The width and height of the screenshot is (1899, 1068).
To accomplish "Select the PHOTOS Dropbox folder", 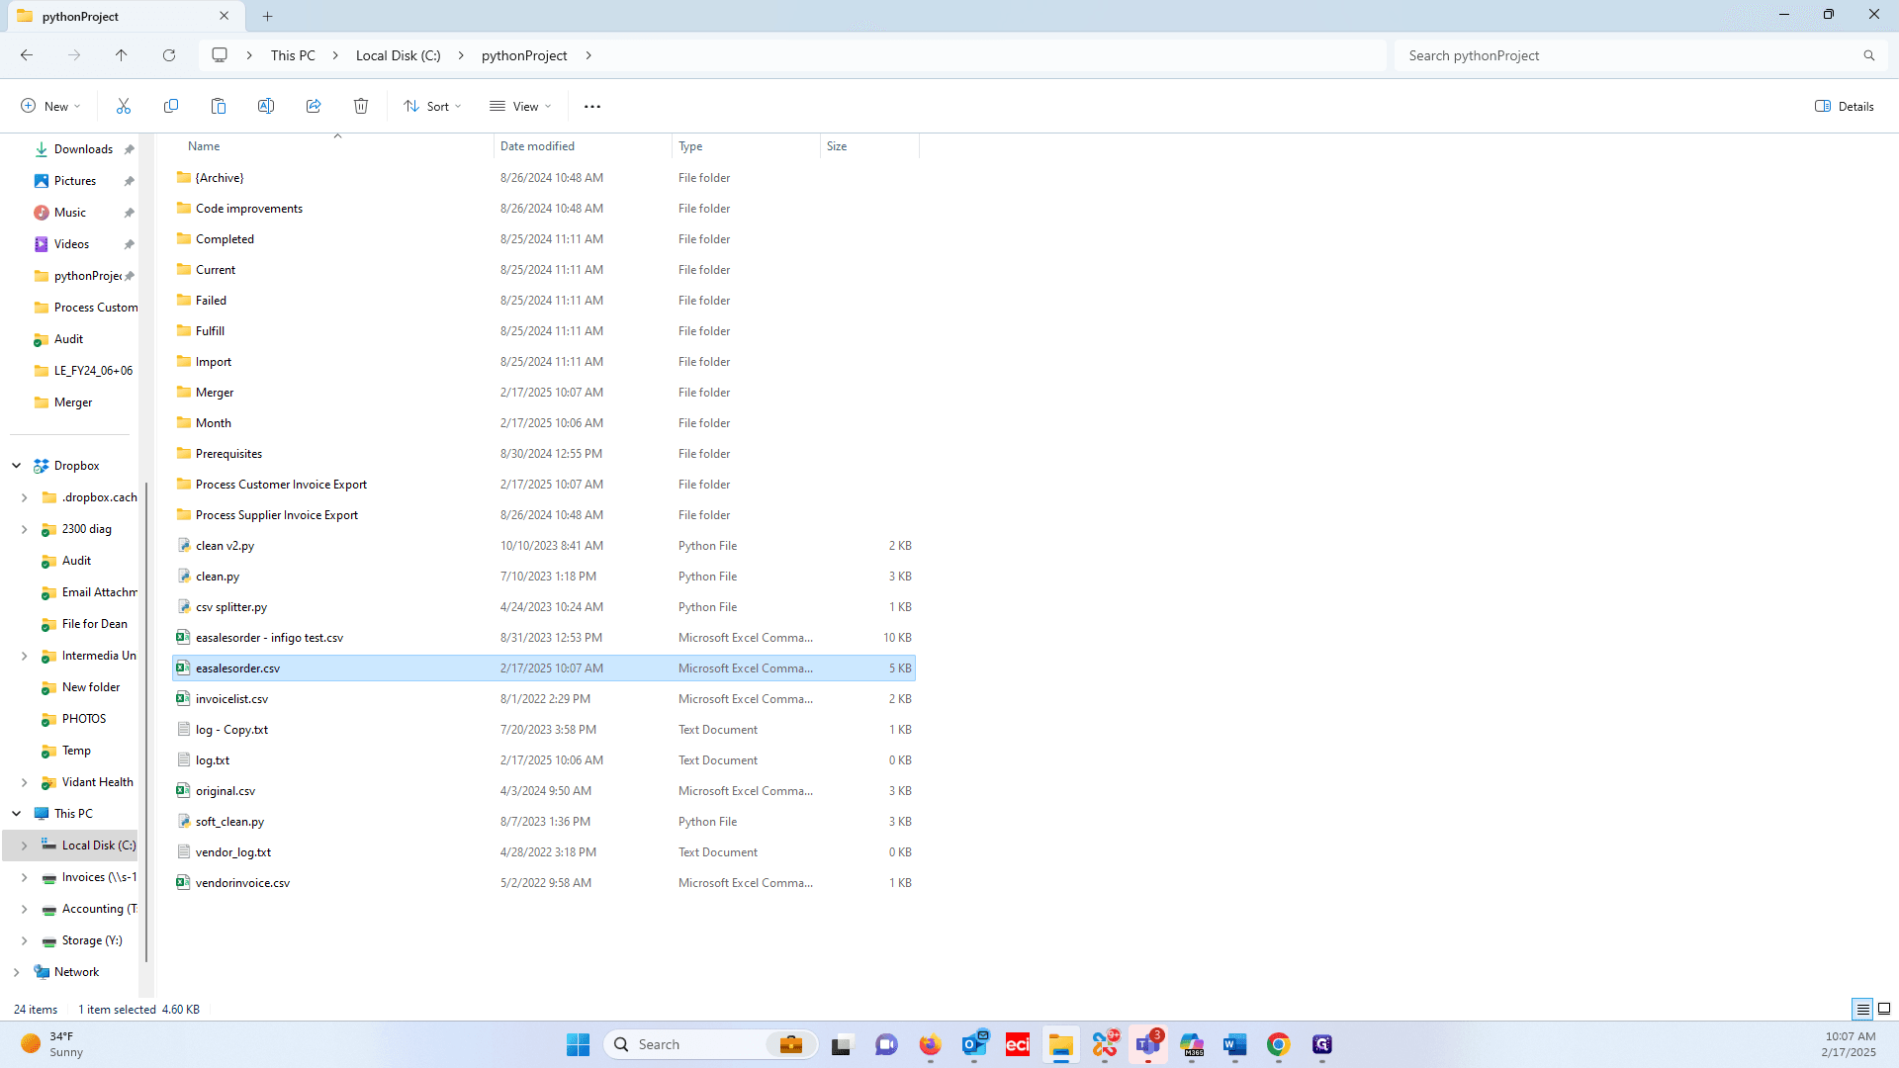I will point(84,719).
